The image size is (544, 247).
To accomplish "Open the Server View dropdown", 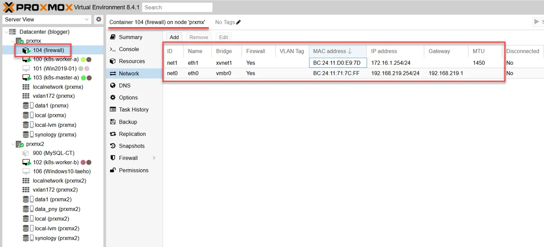I will click(x=47, y=19).
